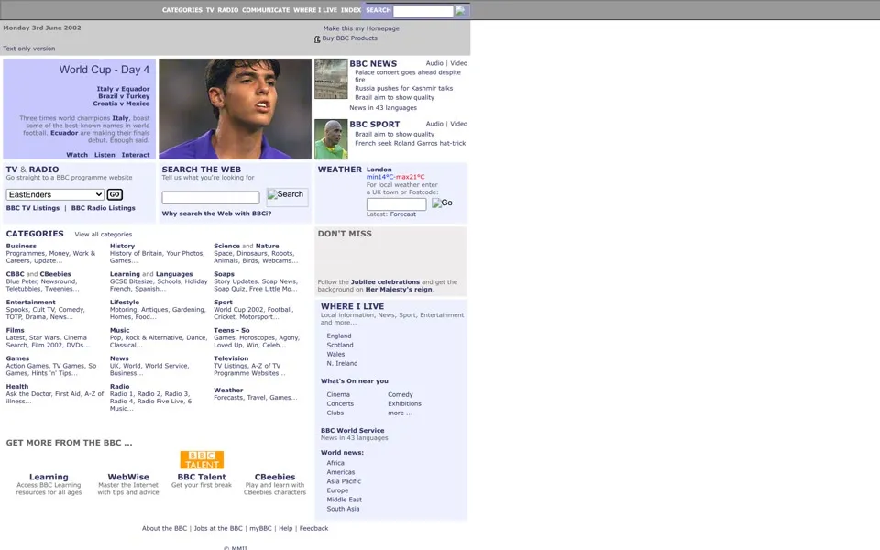880x550 pixels.
Task: Open myBBC footer link
Action: (260, 529)
